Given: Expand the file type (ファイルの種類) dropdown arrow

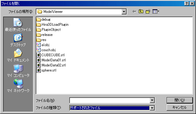Looking at the screenshot, I should click(x=152, y=108).
